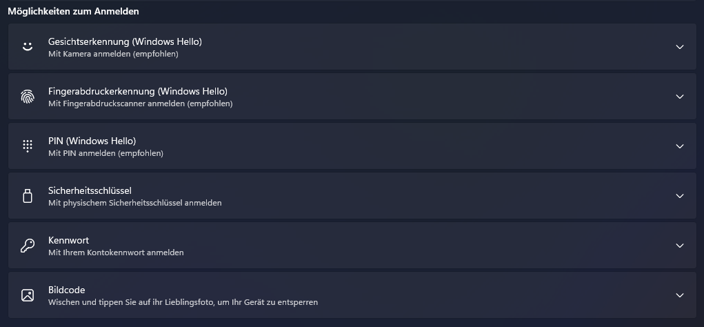704x327 pixels.
Task: Select the Gesichtserkennung (Windows Hello) title
Action: (x=125, y=41)
